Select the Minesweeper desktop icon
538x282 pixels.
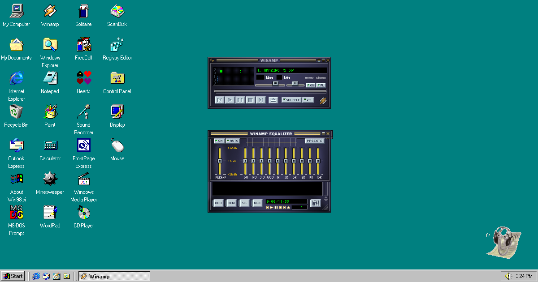coord(50,184)
